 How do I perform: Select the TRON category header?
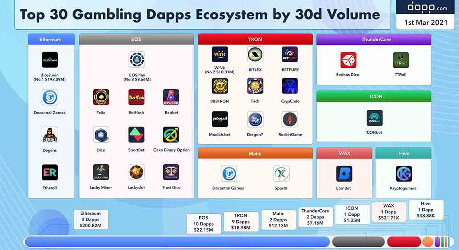coord(255,39)
